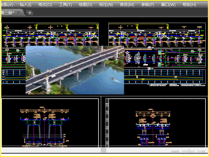Open the 视图(V) menu
Viewport: 209px width, 157px height.
pyautogui.click(x=7, y=5)
